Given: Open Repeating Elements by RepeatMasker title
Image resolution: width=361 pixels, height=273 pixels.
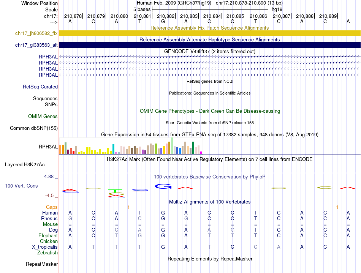Looking at the screenshot, I should tap(210, 259).
